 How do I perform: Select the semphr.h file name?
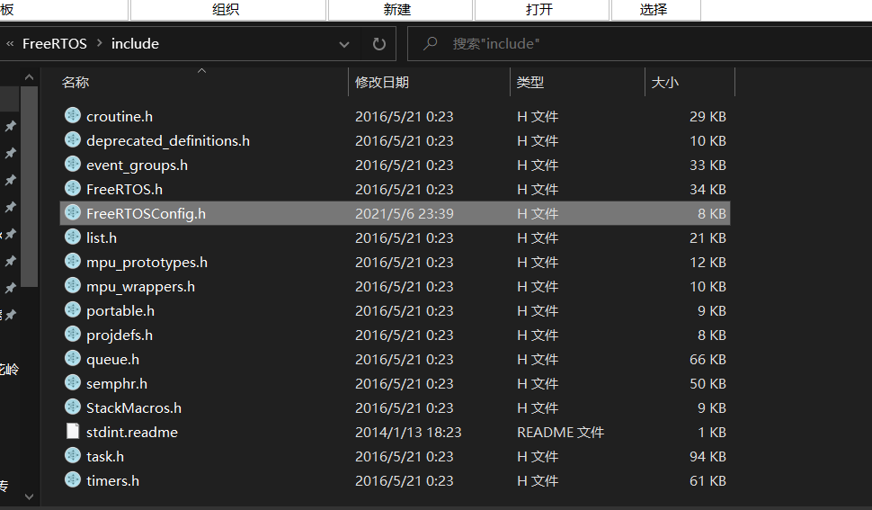[x=117, y=384]
